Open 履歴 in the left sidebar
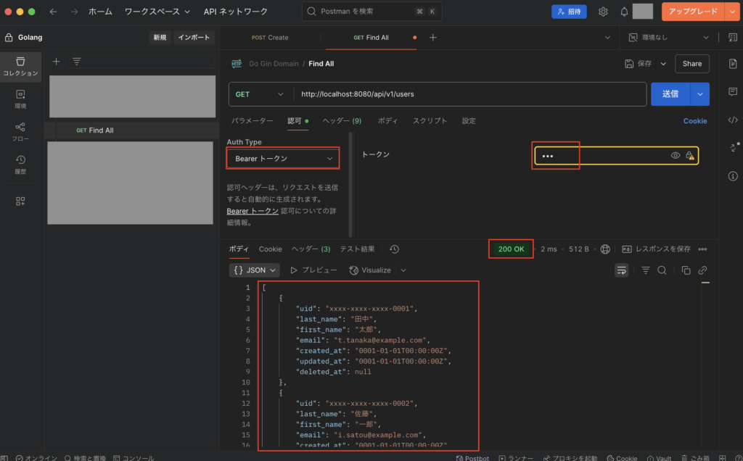Image resolution: width=743 pixels, height=461 pixels. point(20,165)
